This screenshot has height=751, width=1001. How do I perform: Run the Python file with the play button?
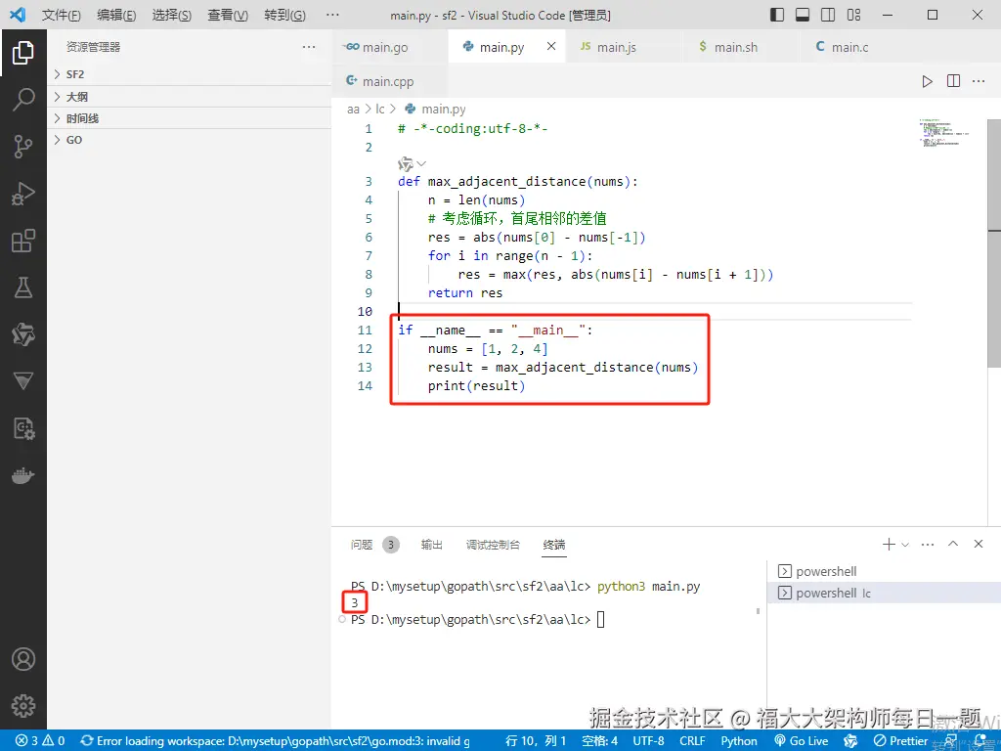927,81
